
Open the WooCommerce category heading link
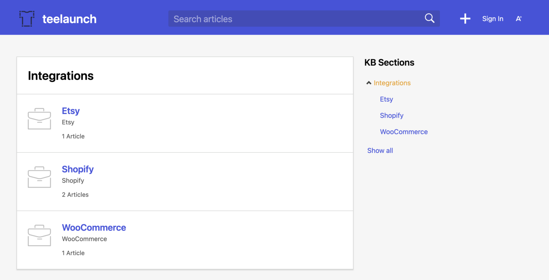click(x=94, y=227)
